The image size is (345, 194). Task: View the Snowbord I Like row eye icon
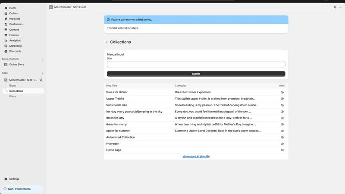tap(282, 105)
